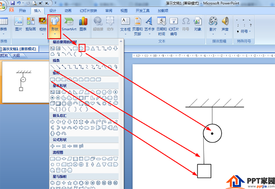Insert a 文本框 text box
The image size is (275, 189).
(125, 26)
